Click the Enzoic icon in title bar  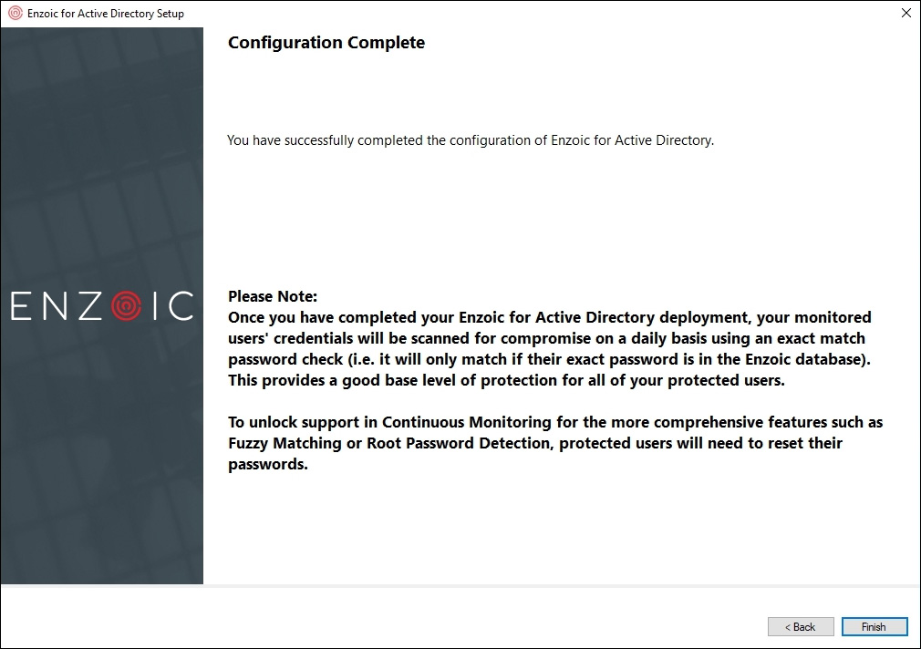coord(14,14)
